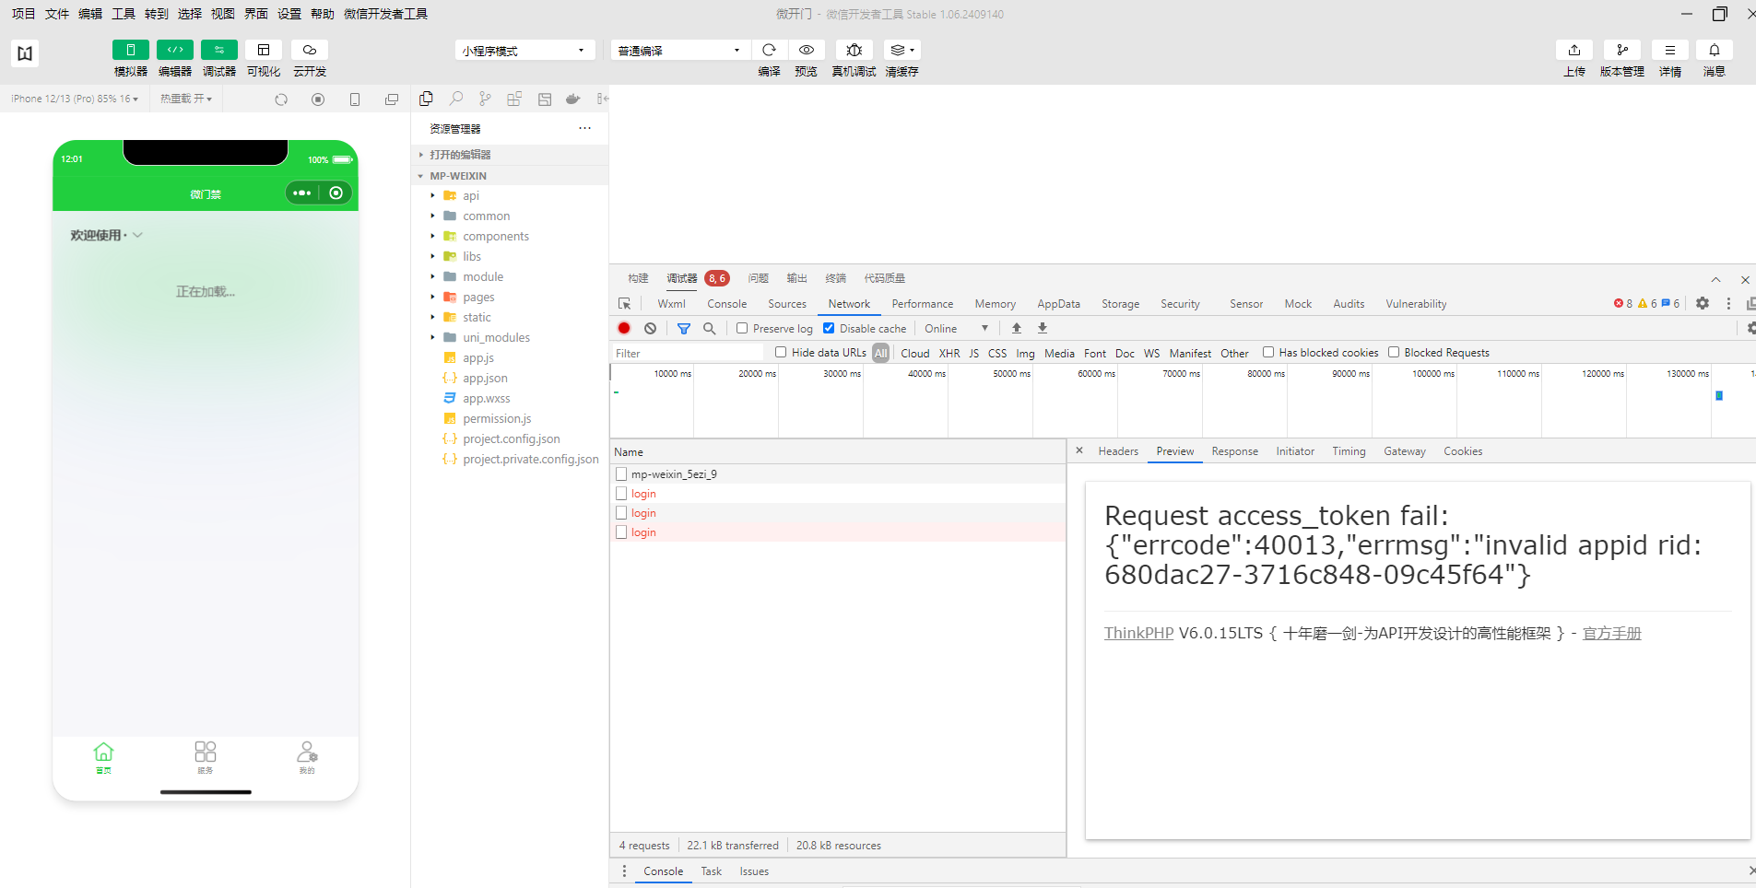Click the preview (预览) eye icon
Image resolution: width=1756 pixels, height=888 pixels.
[x=806, y=50]
